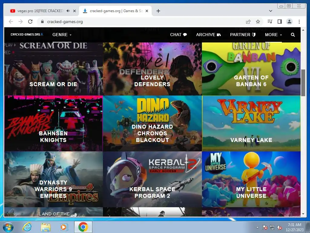Open the Windows Start button
Image resolution: width=310 pixels, height=233 pixels.
click(x=8, y=227)
